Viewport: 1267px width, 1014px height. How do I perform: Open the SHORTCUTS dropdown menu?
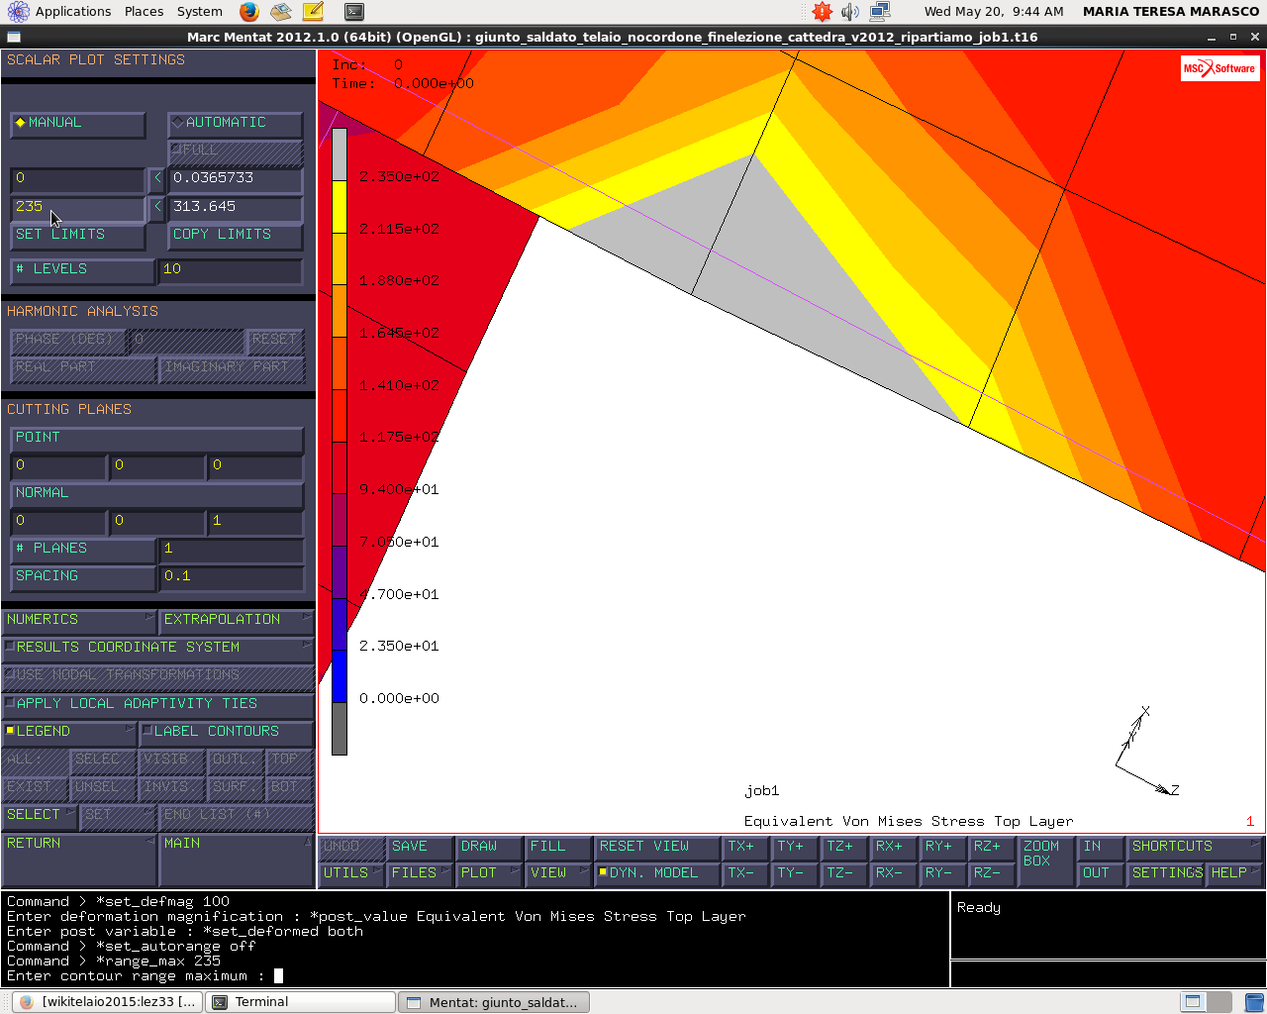(1196, 847)
